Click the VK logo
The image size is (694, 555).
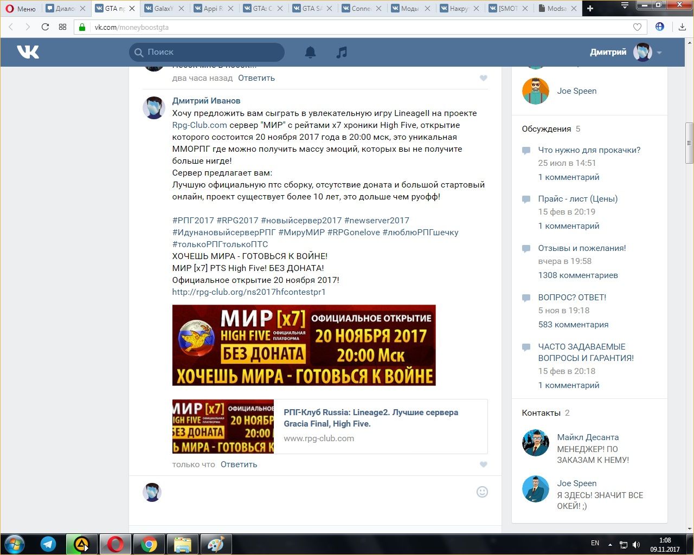tap(28, 52)
